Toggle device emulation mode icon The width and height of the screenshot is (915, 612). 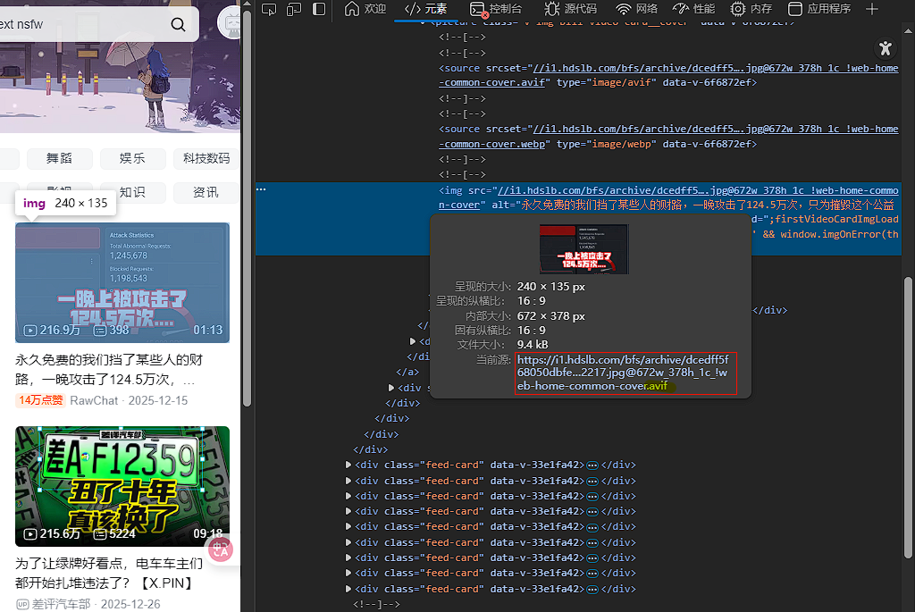click(x=294, y=9)
